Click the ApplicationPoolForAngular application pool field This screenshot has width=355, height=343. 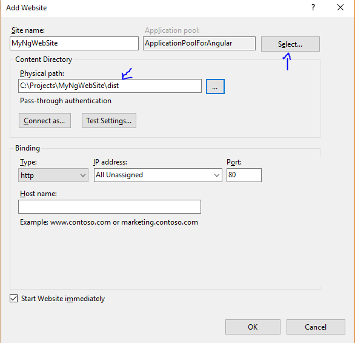pos(199,43)
